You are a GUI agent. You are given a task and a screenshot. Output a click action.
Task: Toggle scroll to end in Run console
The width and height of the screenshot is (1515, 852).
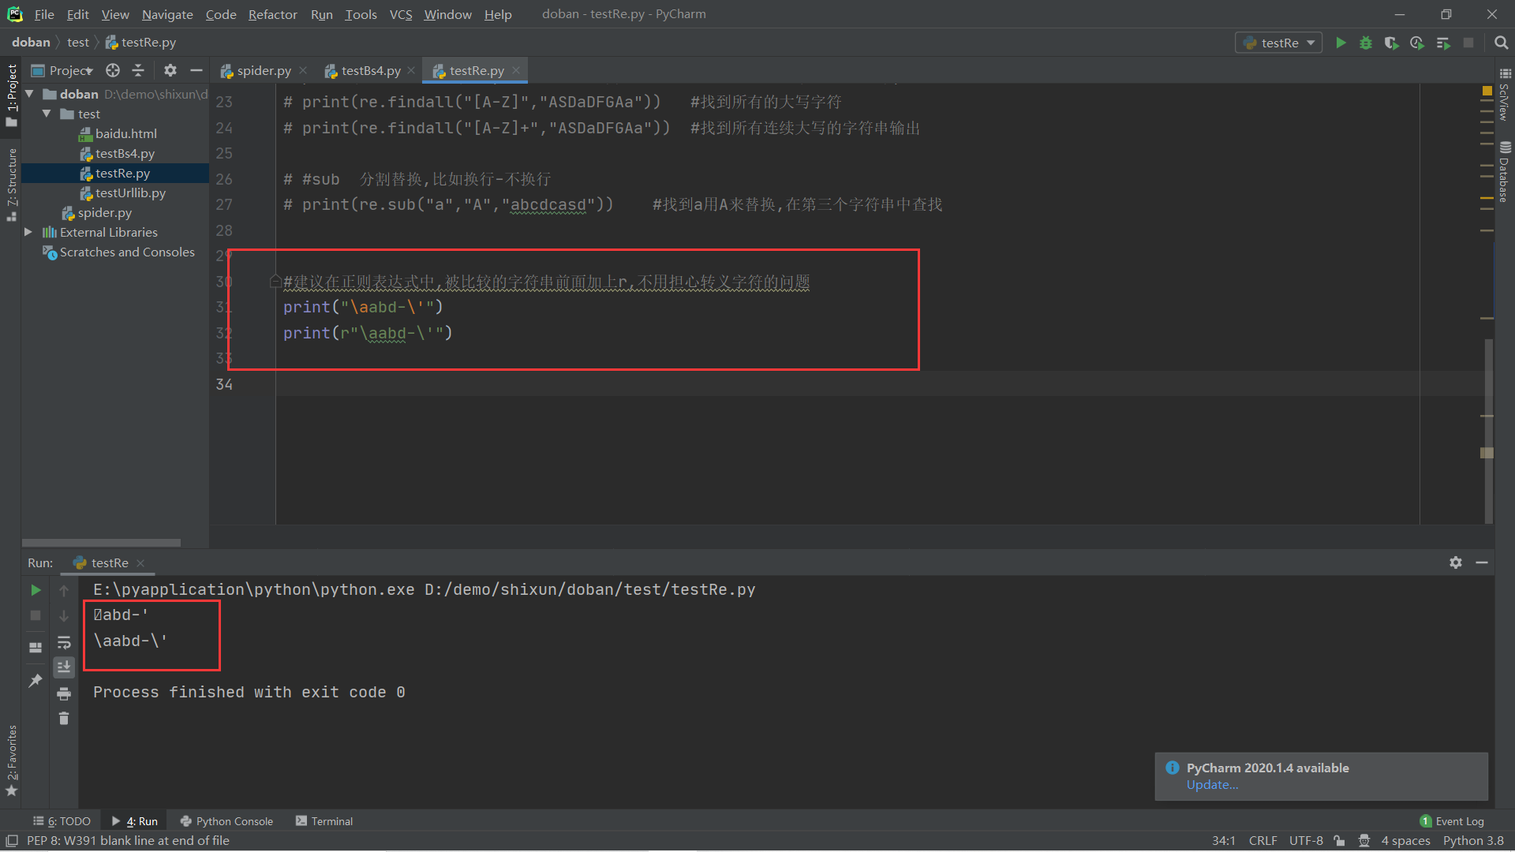click(x=64, y=667)
